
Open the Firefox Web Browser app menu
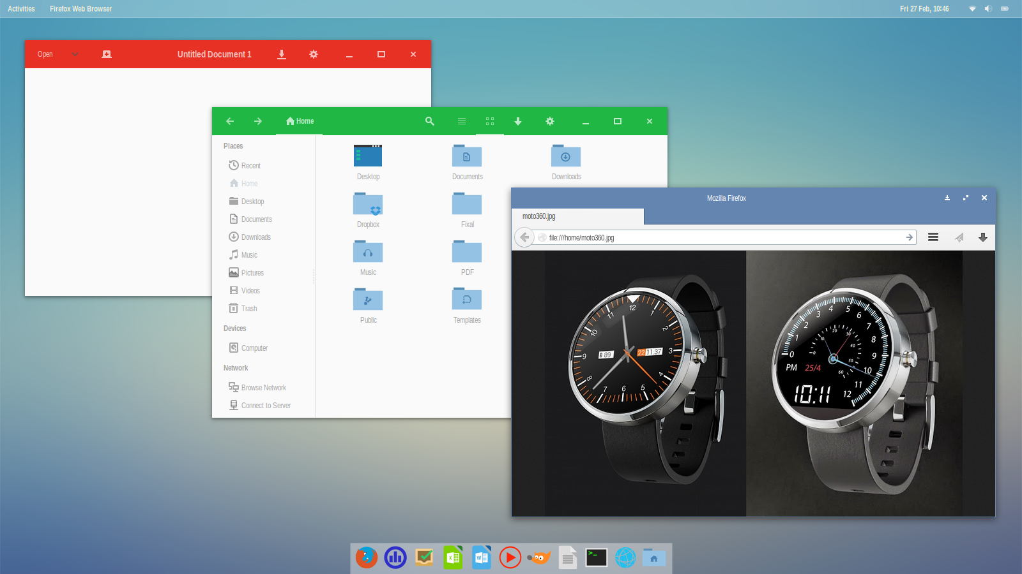click(80, 9)
